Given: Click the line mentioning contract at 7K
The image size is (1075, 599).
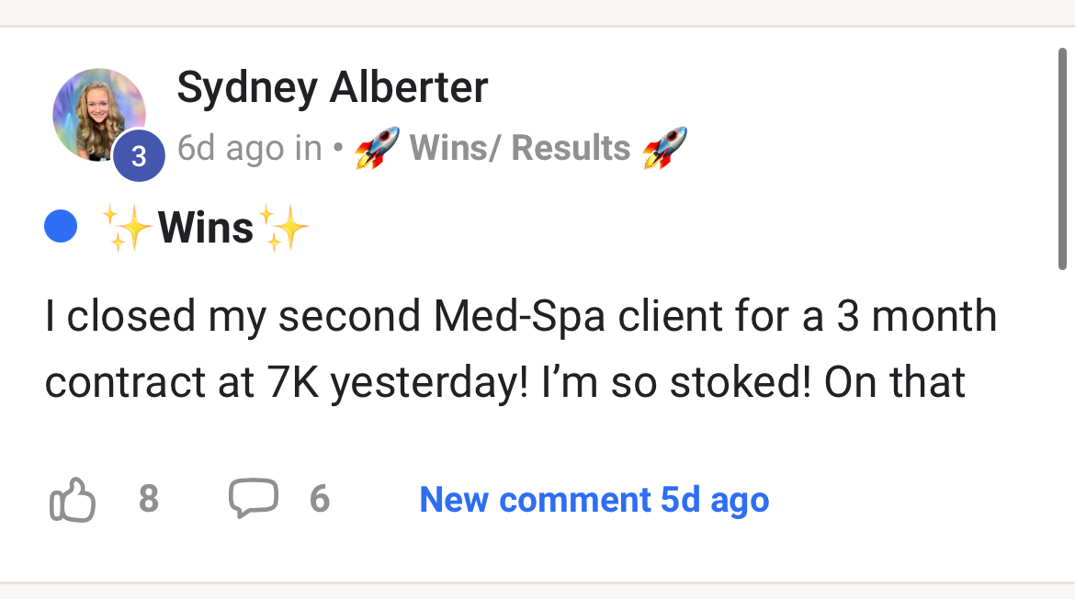Looking at the screenshot, I should click(504, 382).
